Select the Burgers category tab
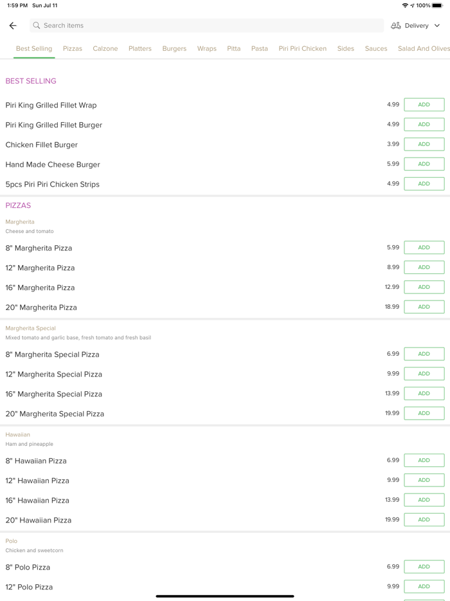Screen dimensions: 450x601 point(174,49)
